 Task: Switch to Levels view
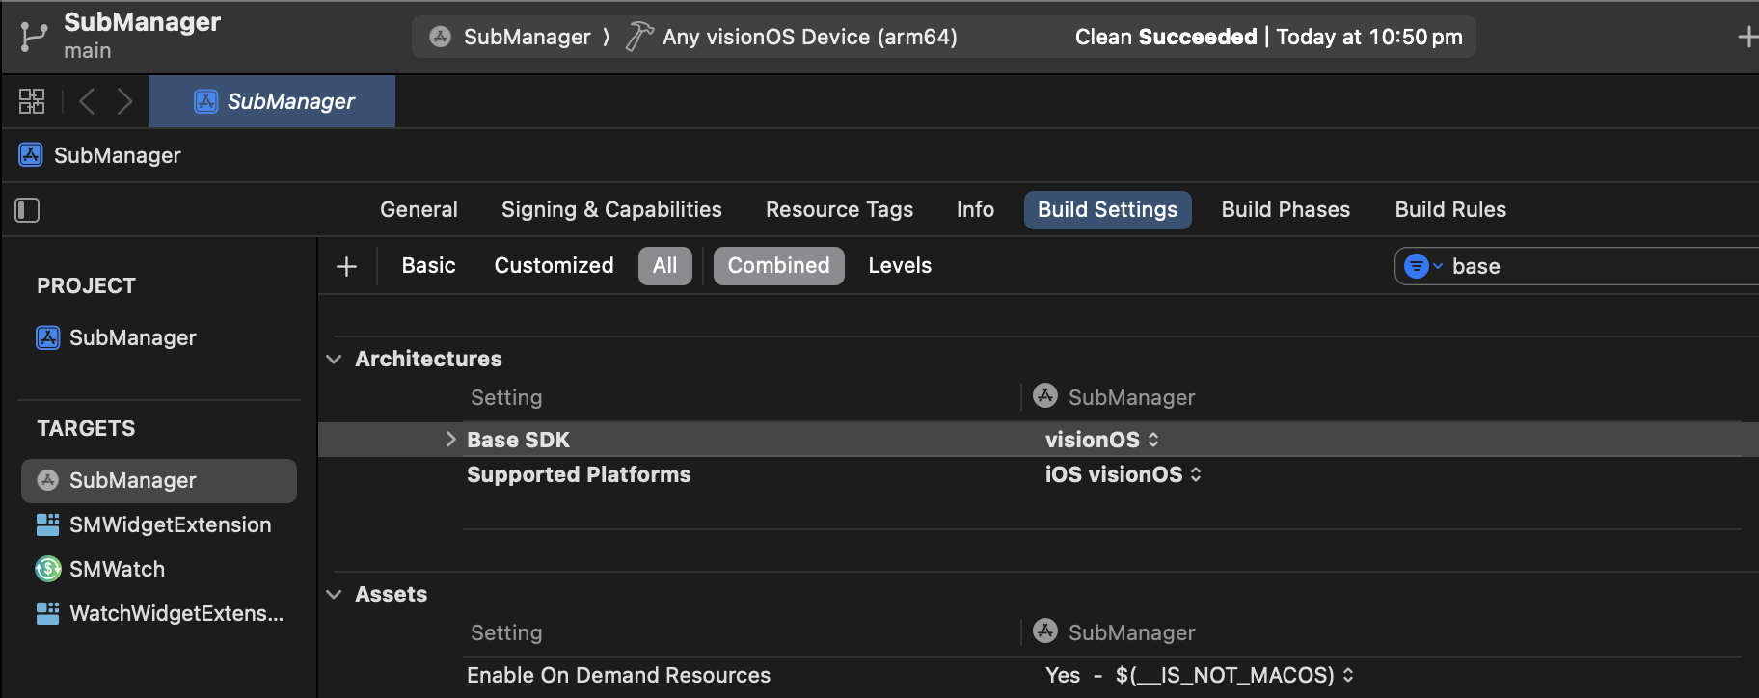coord(900,265)
